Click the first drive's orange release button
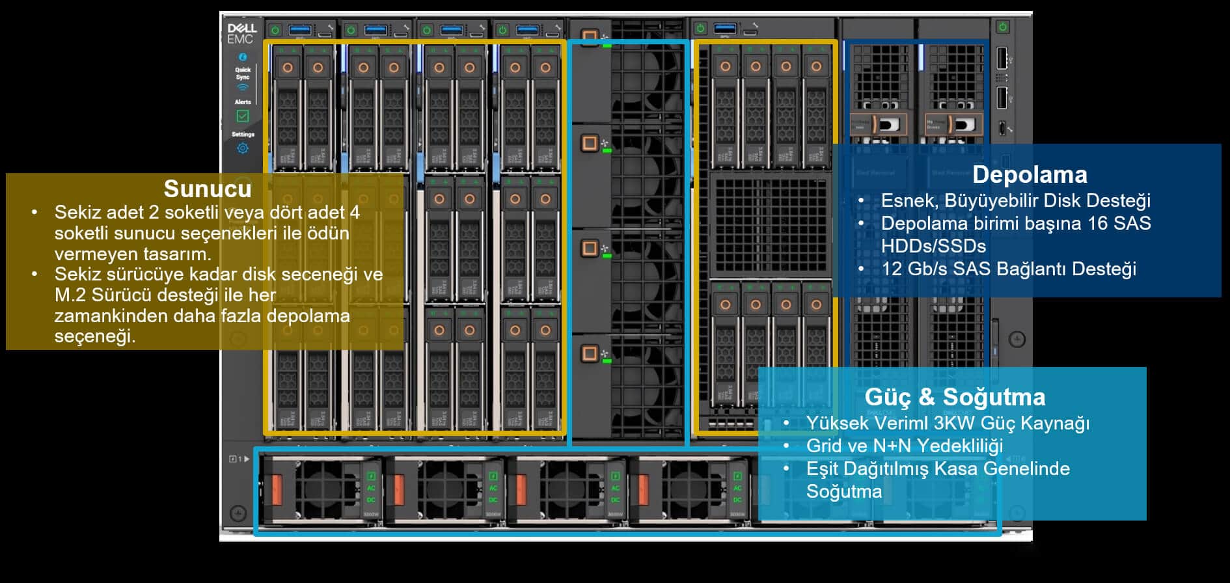 [287, 68]
